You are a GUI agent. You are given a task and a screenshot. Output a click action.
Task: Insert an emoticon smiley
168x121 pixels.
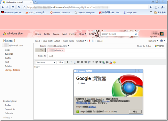tap(114, 62)
